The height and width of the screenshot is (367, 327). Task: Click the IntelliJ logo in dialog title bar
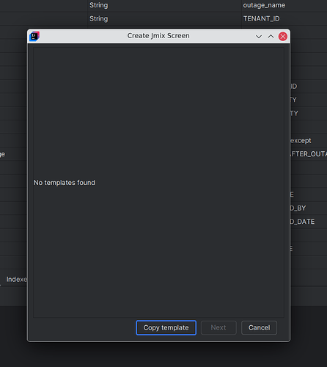34,36
